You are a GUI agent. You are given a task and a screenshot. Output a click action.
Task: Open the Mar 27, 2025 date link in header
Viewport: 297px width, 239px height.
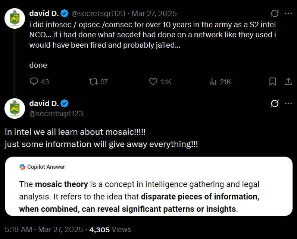pos(154,13)
